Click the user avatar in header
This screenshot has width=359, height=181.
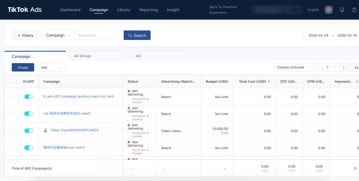(x=329, y=10)
